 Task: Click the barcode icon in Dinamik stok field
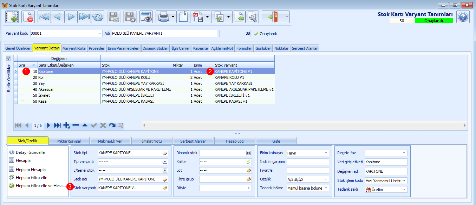(x=248, y=153)
